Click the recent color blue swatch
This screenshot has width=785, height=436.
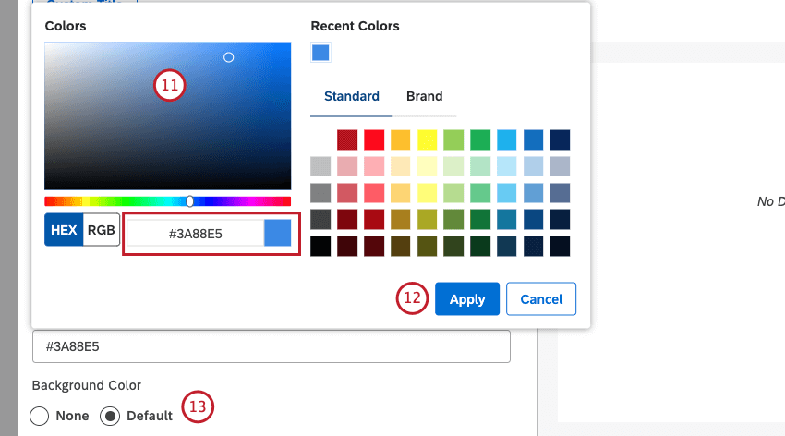click(320, 53)
